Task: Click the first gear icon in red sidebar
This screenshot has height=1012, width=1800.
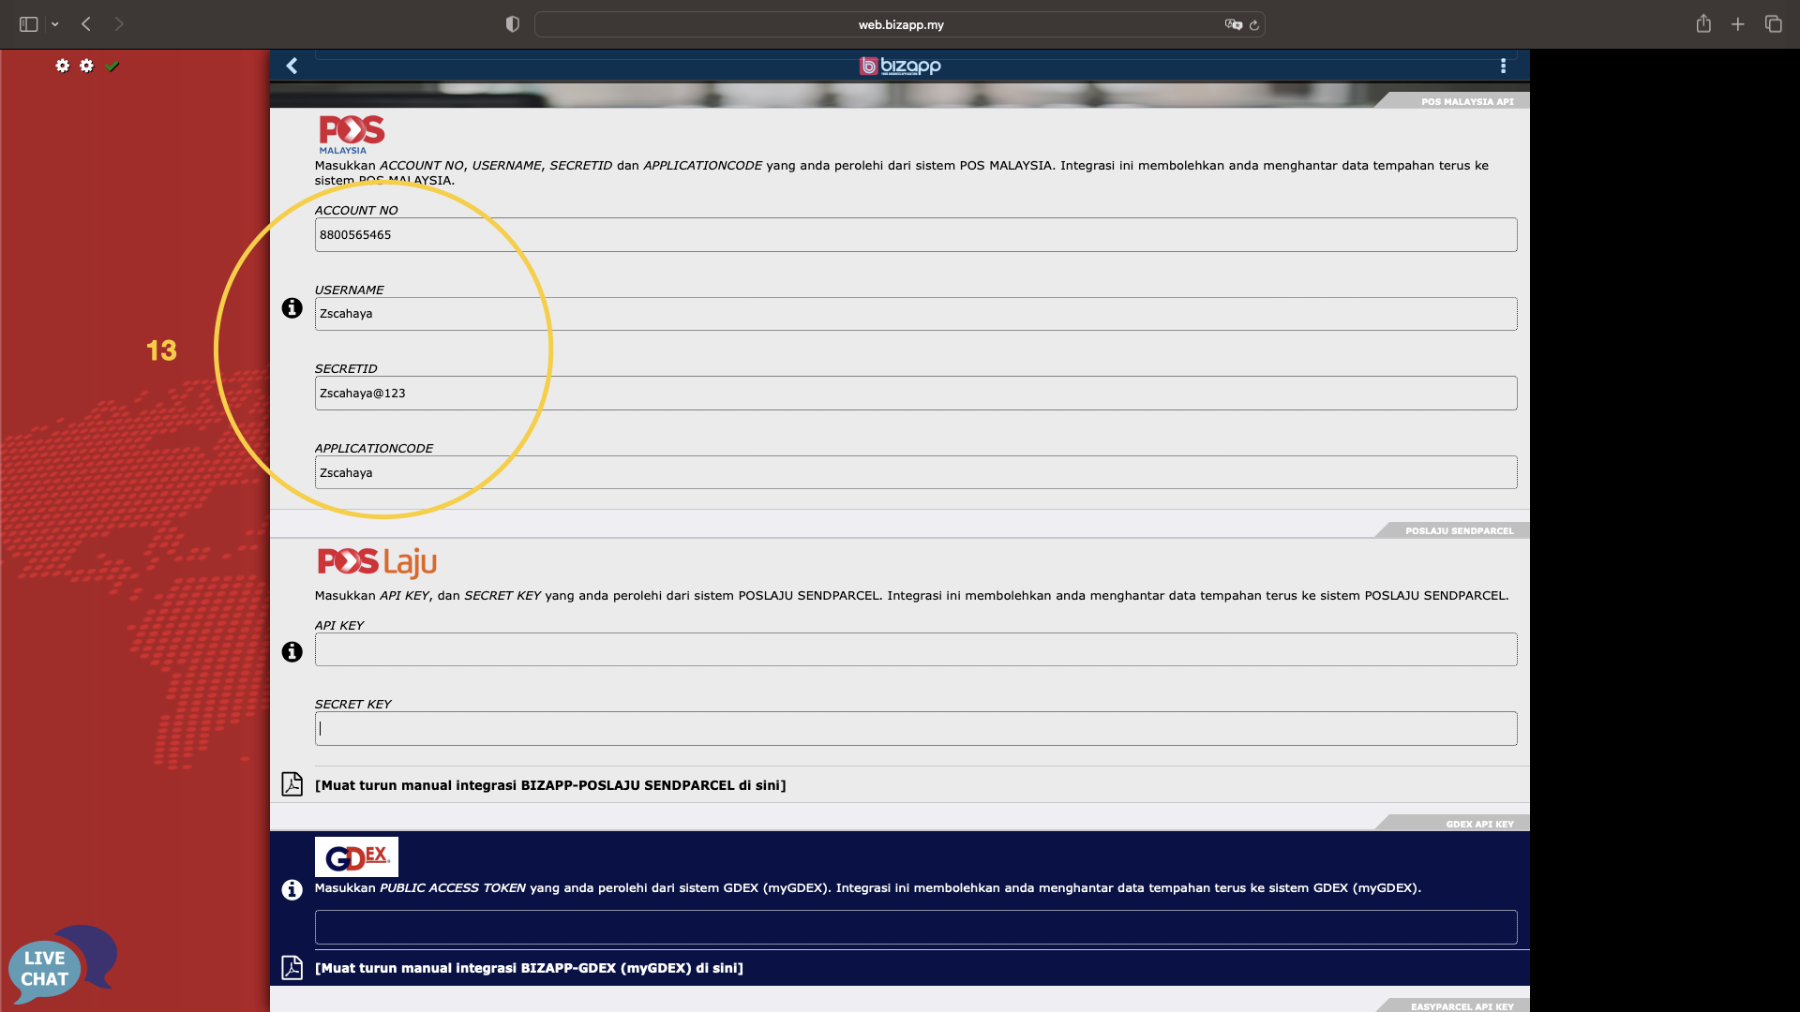Action: (63, 66)
